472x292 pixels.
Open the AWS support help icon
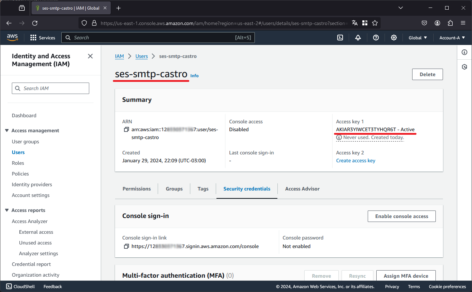[x=376, y=38]
